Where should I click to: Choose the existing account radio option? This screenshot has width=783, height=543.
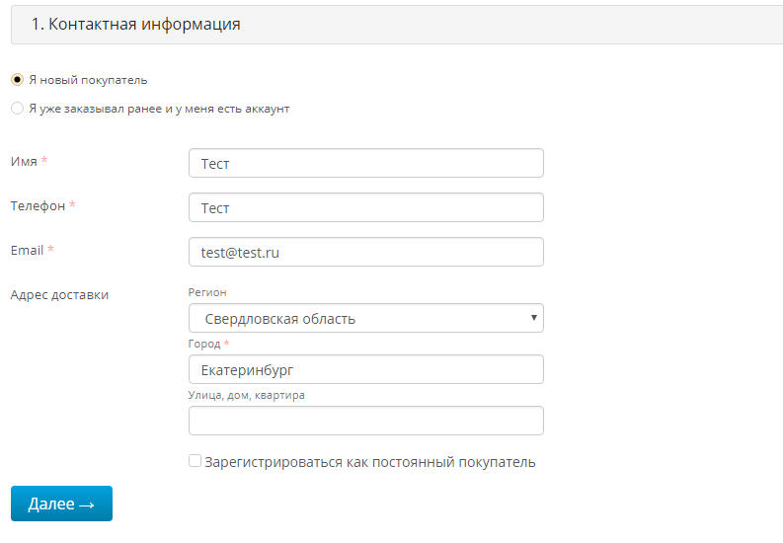(17, 109)
